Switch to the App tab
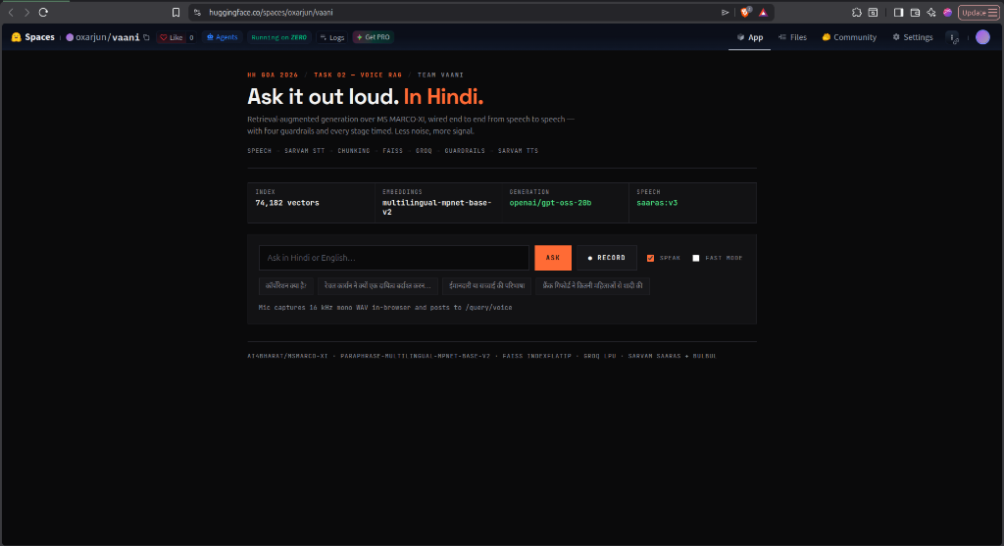The image size is (1004, 546). [x=750, y=37]
